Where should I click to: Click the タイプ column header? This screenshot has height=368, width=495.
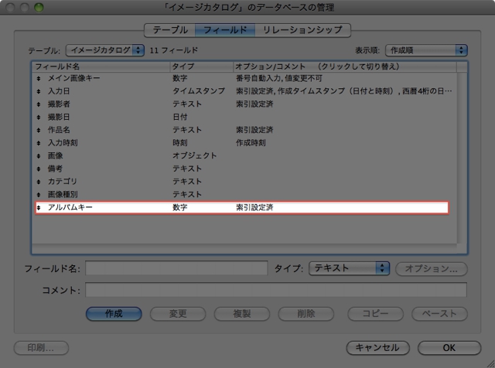[201, 66]
